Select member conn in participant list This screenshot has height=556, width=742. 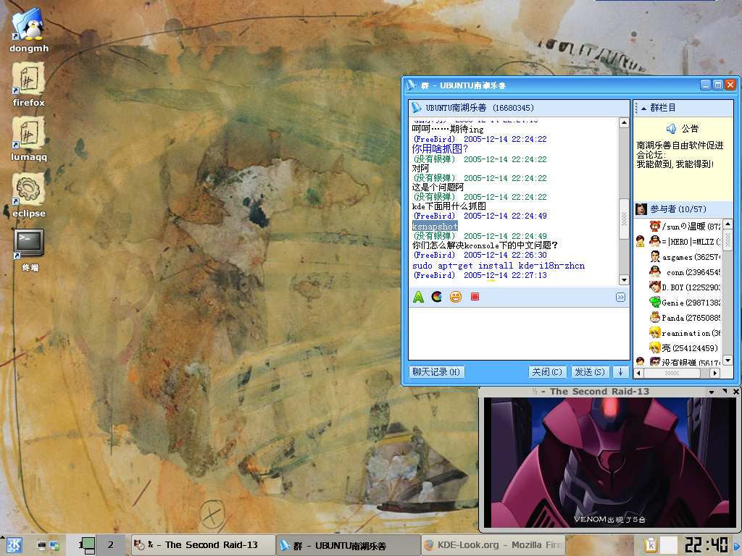click(684, 272)
